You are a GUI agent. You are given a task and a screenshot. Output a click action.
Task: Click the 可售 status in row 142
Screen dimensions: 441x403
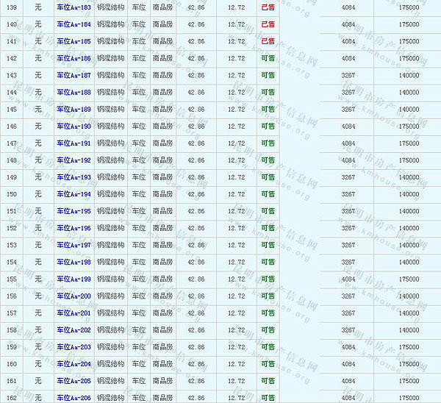pyautogui.click(x=268, y=58)
